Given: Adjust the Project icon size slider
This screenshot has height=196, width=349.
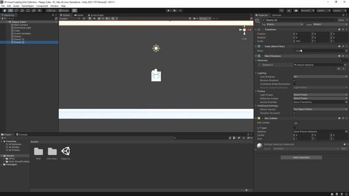Looking at the screenshot, I should point(246,190).
